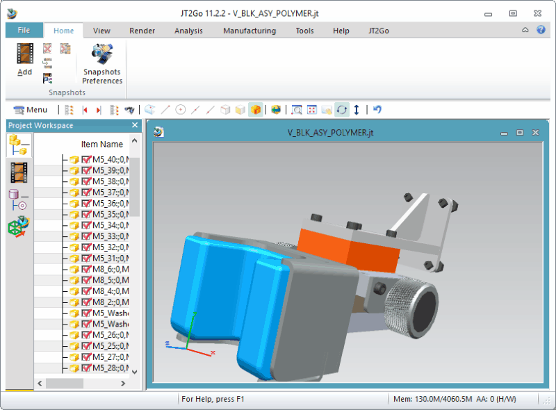This screenshot has height=410, width=556.
Task: Click the previous red arrow toolbar icon
Action: coord(85,110)
